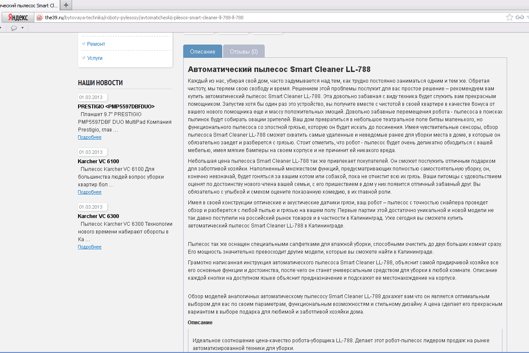Click the 01.03.2013 date above Karcher VC 6100
The image size is (529, 353).
tap(93, 152)
